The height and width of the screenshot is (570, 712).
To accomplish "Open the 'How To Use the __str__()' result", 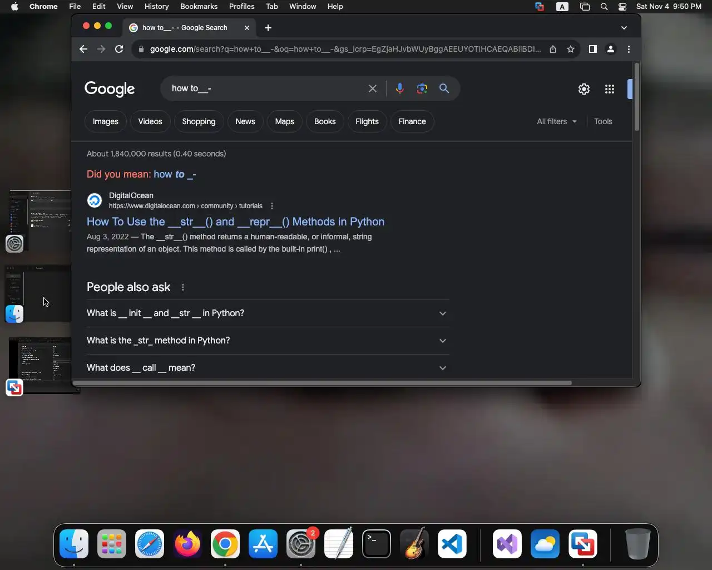I will (x=235, y=222).
